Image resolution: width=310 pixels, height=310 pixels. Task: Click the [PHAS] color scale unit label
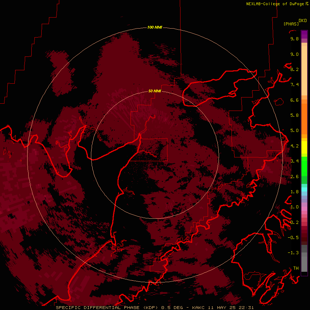(x=291, y=24)
